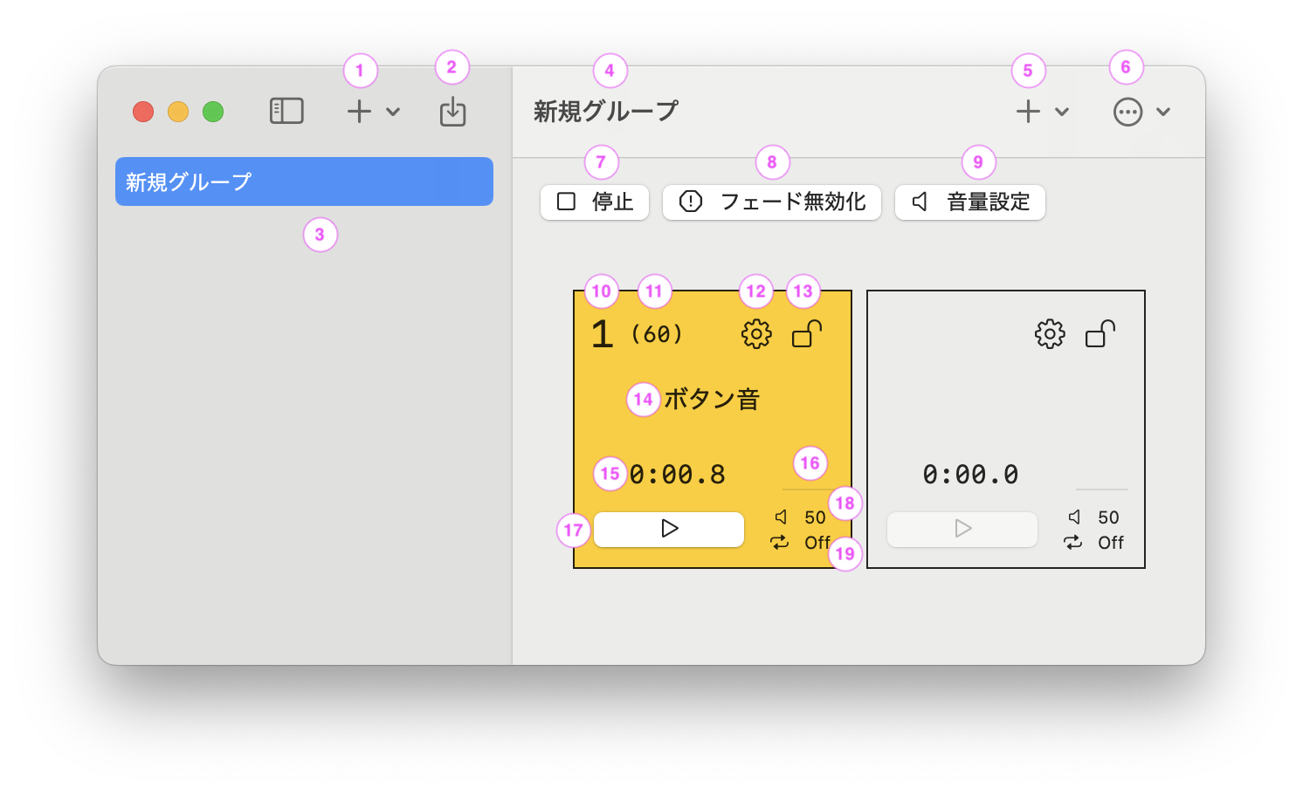Toggle the lock icon on the empty pad

(1100, 334)
